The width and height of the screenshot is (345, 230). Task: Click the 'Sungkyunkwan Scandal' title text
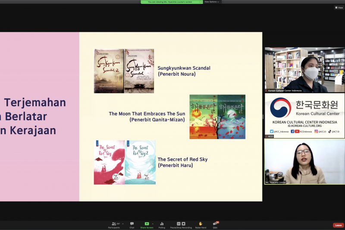click(184, 68)
